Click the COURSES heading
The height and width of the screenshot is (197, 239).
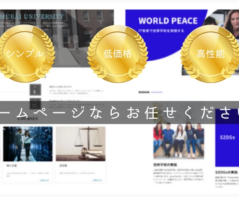[x=28, y=119]
